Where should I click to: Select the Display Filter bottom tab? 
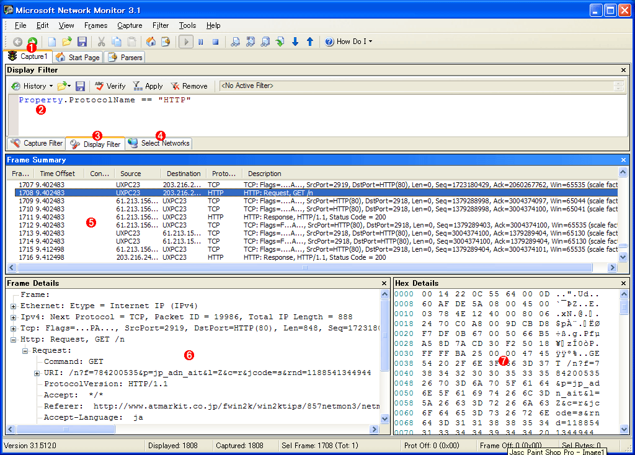[x=95, y=144]
